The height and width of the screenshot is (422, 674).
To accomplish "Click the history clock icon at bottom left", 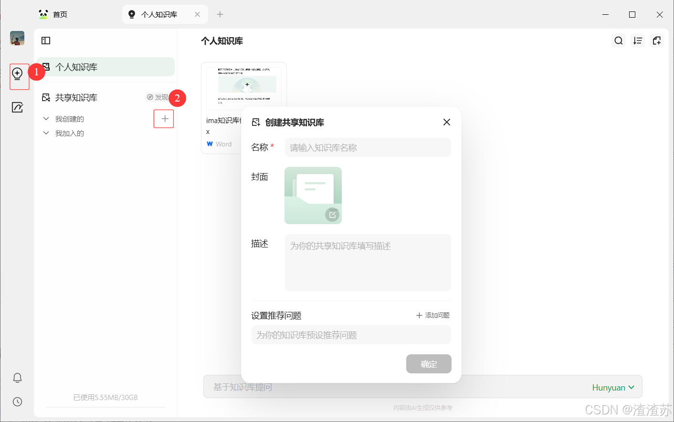I will 18,401.
